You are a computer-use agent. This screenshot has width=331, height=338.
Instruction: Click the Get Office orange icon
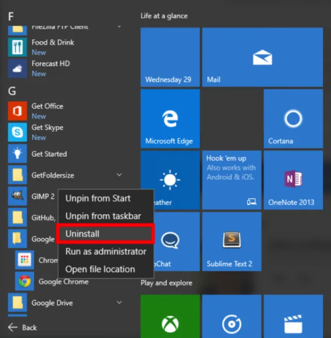(x=18, y=111)
